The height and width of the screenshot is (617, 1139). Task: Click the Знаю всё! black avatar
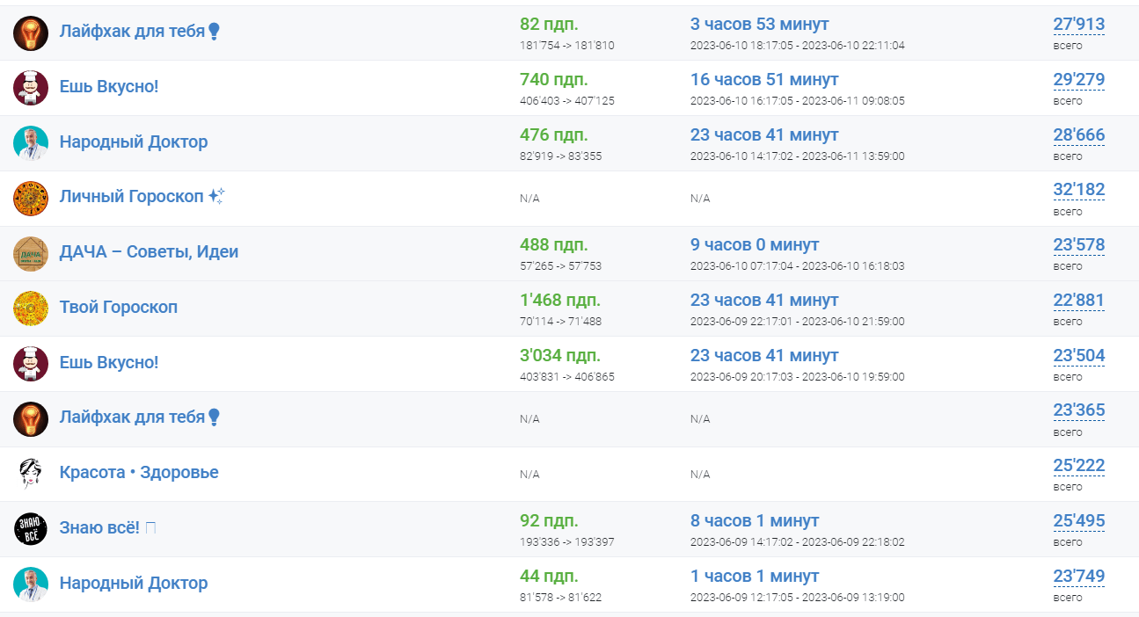31,529
